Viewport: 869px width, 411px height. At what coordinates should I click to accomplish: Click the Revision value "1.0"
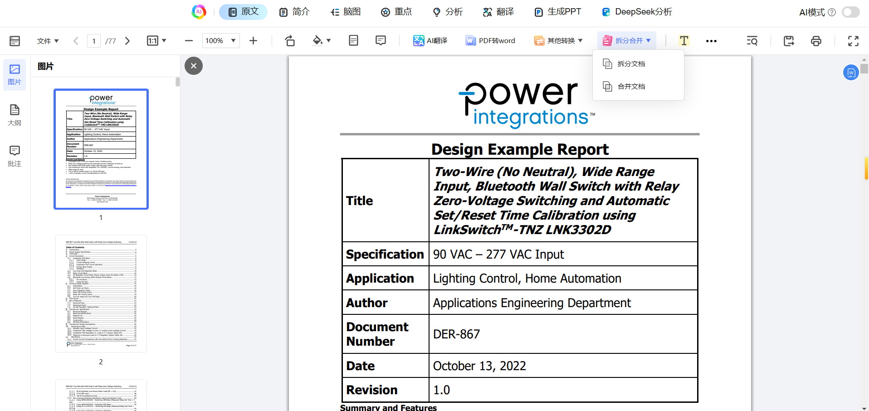tap(441, 390)
